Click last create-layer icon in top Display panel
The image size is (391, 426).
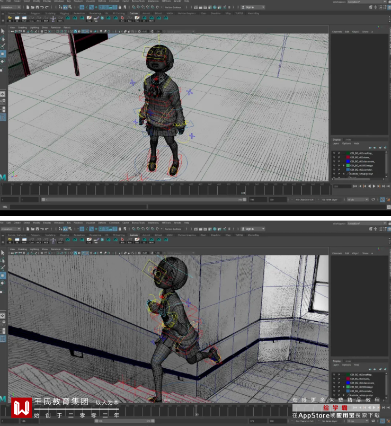click(x=385, y=147)
